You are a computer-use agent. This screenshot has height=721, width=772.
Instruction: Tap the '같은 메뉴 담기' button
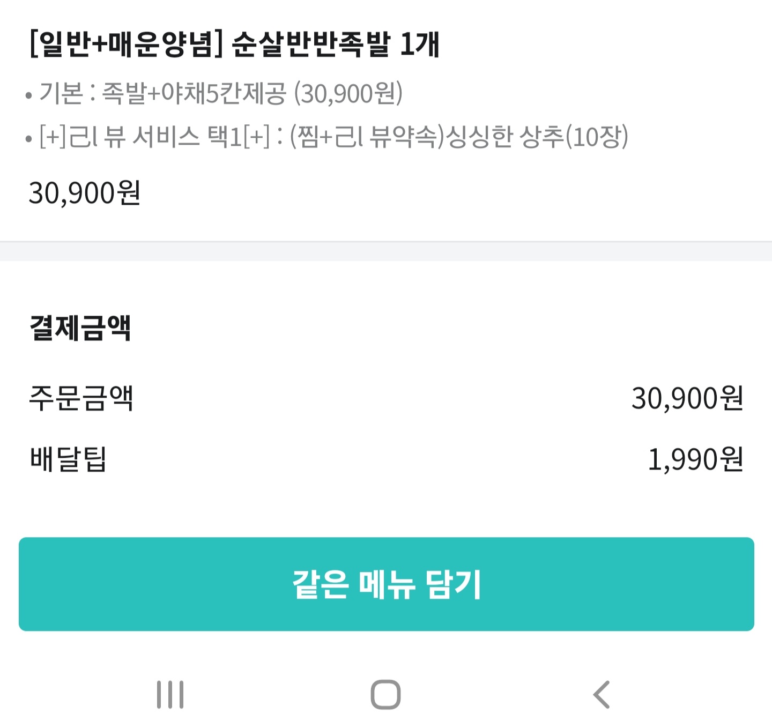[x=386, y=583]
